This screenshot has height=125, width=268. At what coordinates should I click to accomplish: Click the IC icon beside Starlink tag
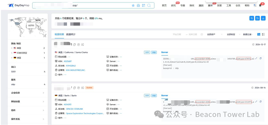[83, 88]
